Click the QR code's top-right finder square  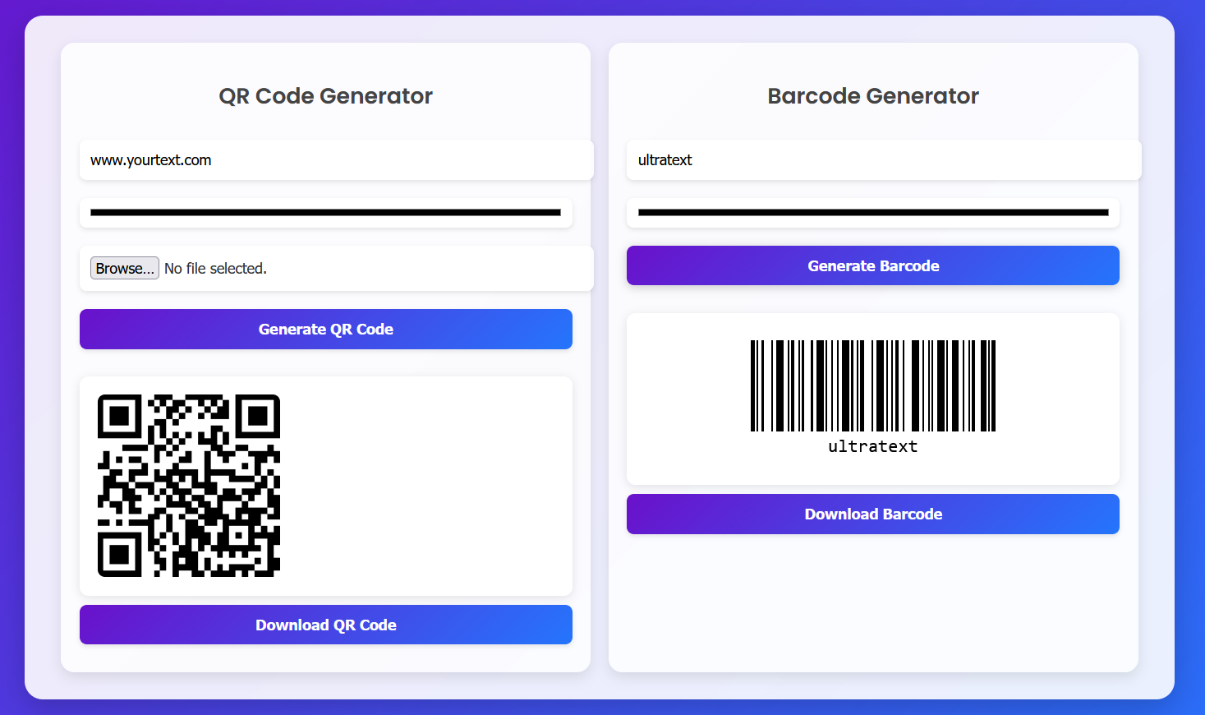pos(258,417)
